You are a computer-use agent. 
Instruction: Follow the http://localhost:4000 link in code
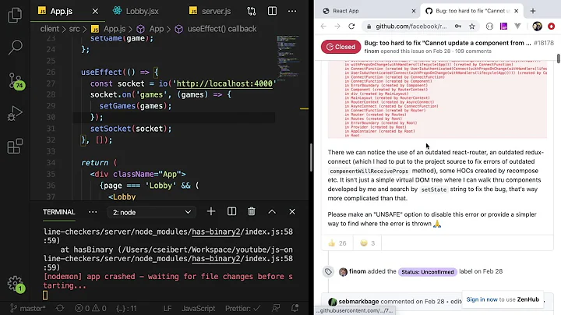[x=224, y=83]
